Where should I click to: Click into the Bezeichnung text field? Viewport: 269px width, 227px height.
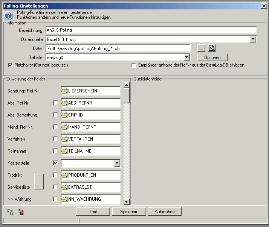(x=151, y=30)
